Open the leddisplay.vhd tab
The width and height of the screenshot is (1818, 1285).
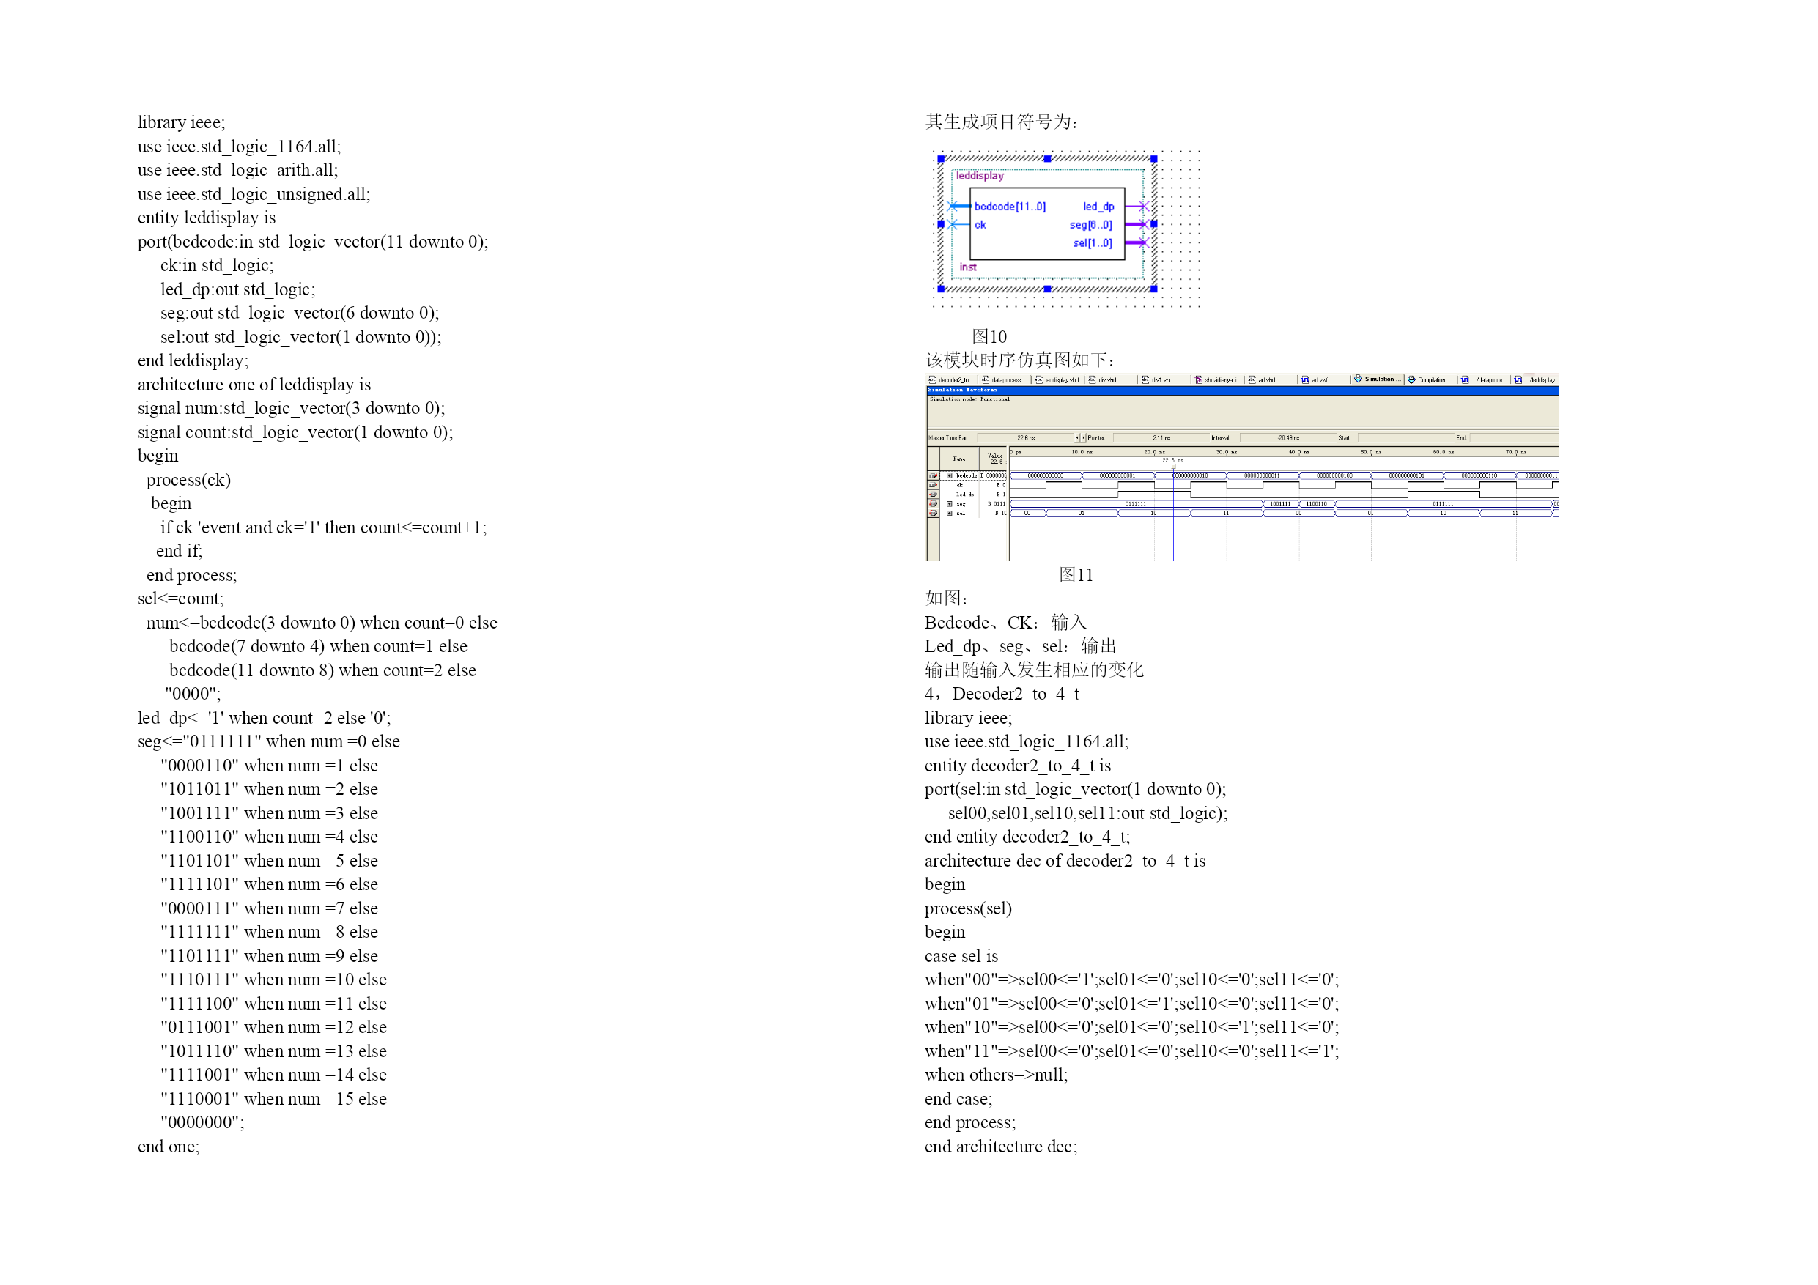[x=1057, y=381]
